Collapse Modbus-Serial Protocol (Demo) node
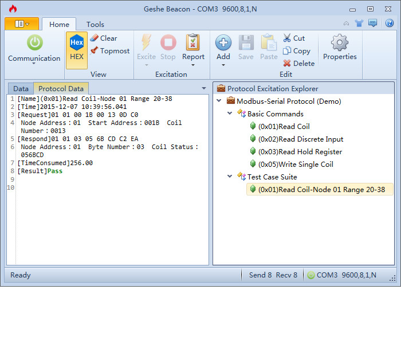Image resolution: width=401 pixels, height=344 pixels. pyautogui.click(x=219, y=100)
